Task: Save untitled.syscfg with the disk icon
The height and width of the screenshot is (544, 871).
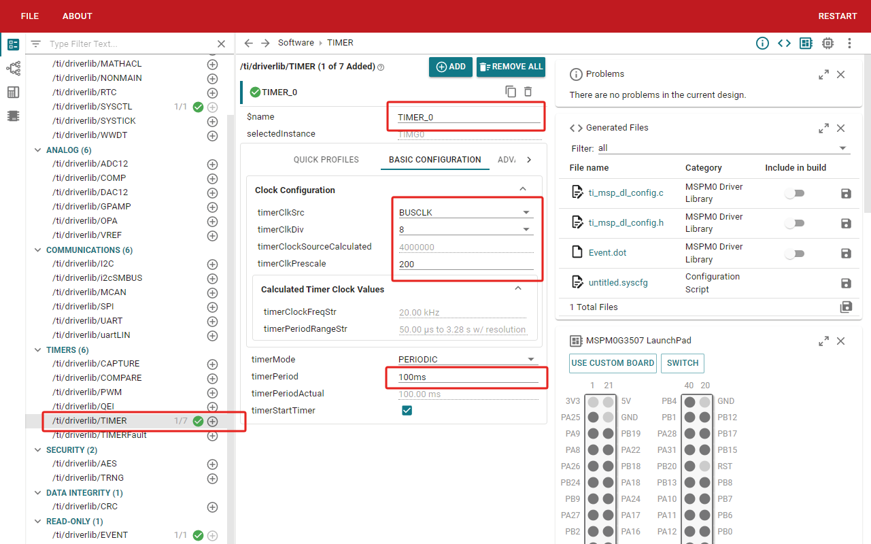Action: tap(846, 283)
